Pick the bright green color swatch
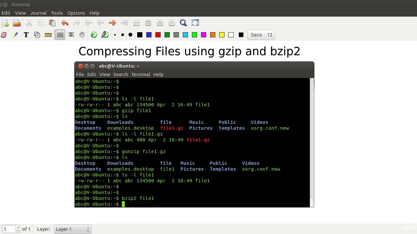Image resolution: width=417 pixels, height=234 pixels. (194, 35)
